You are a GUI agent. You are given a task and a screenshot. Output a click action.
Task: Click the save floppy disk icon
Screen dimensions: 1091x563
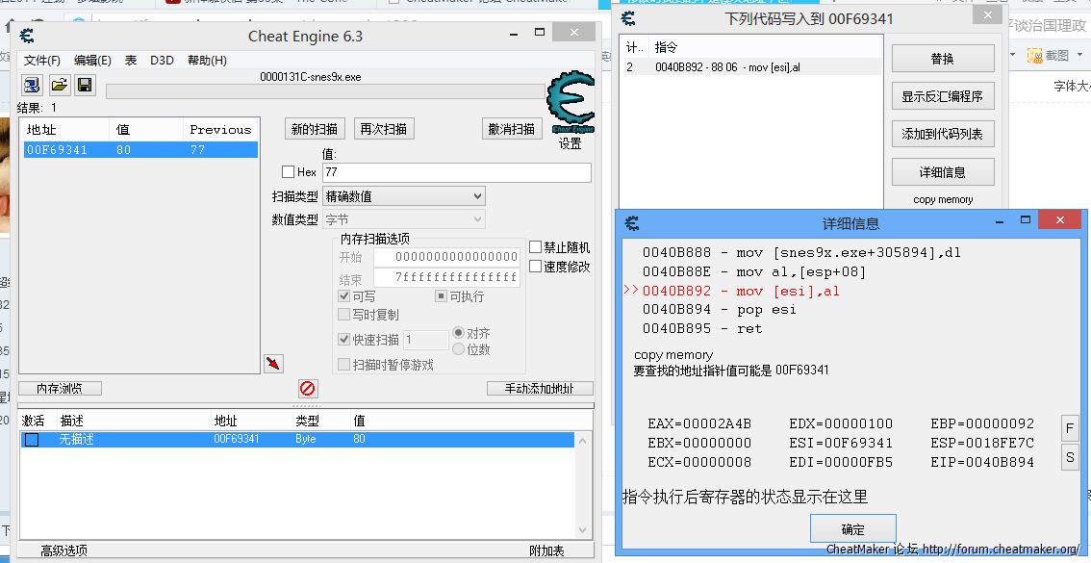pos(84,85)
